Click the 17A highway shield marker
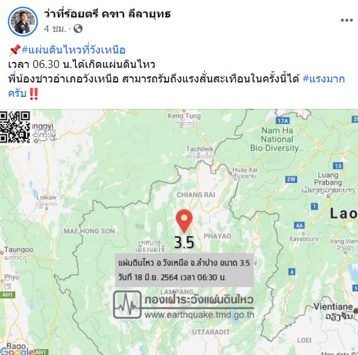This screenshot has width=358, height=355. [x=283, y=120]
